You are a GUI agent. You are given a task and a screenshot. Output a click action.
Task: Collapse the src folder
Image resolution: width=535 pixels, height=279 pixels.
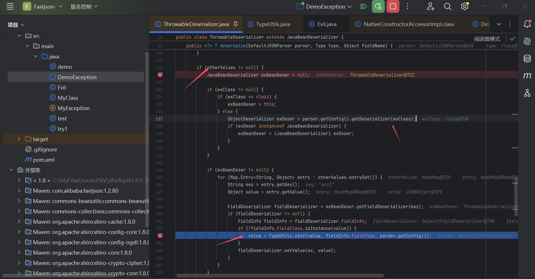click(19, 36)
